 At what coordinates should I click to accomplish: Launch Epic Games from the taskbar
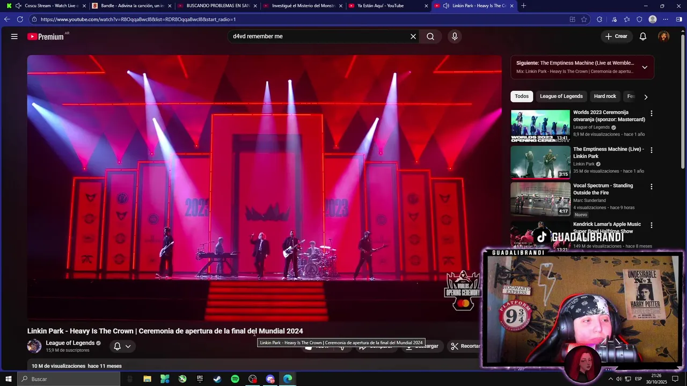coord(200,379)
